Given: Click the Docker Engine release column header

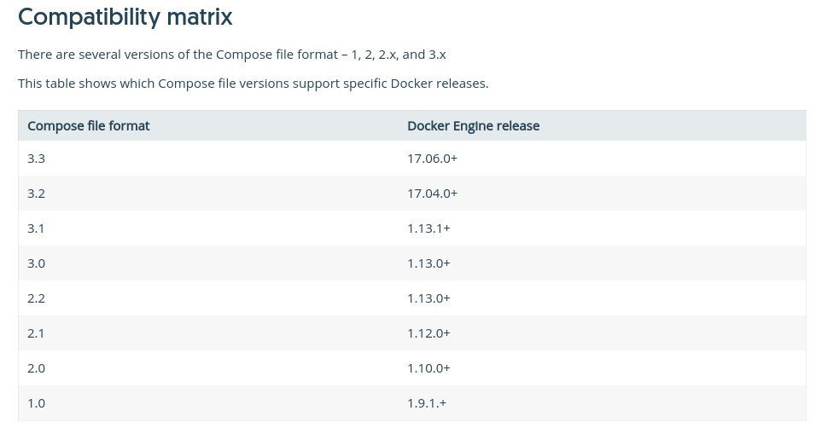Looking at the screenshot, I should click(473, 126).
